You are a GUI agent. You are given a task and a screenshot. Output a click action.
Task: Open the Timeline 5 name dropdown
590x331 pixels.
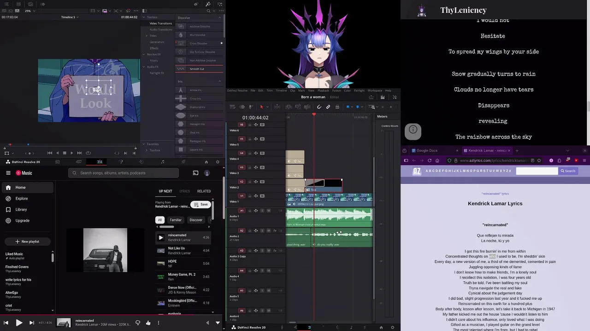tap(70, 17)
